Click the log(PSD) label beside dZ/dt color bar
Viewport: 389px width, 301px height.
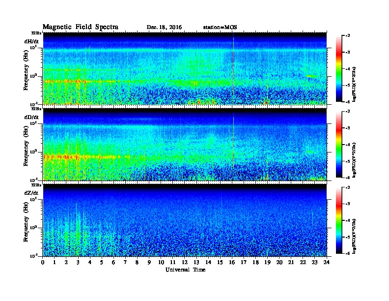click(x=354, y=236)
